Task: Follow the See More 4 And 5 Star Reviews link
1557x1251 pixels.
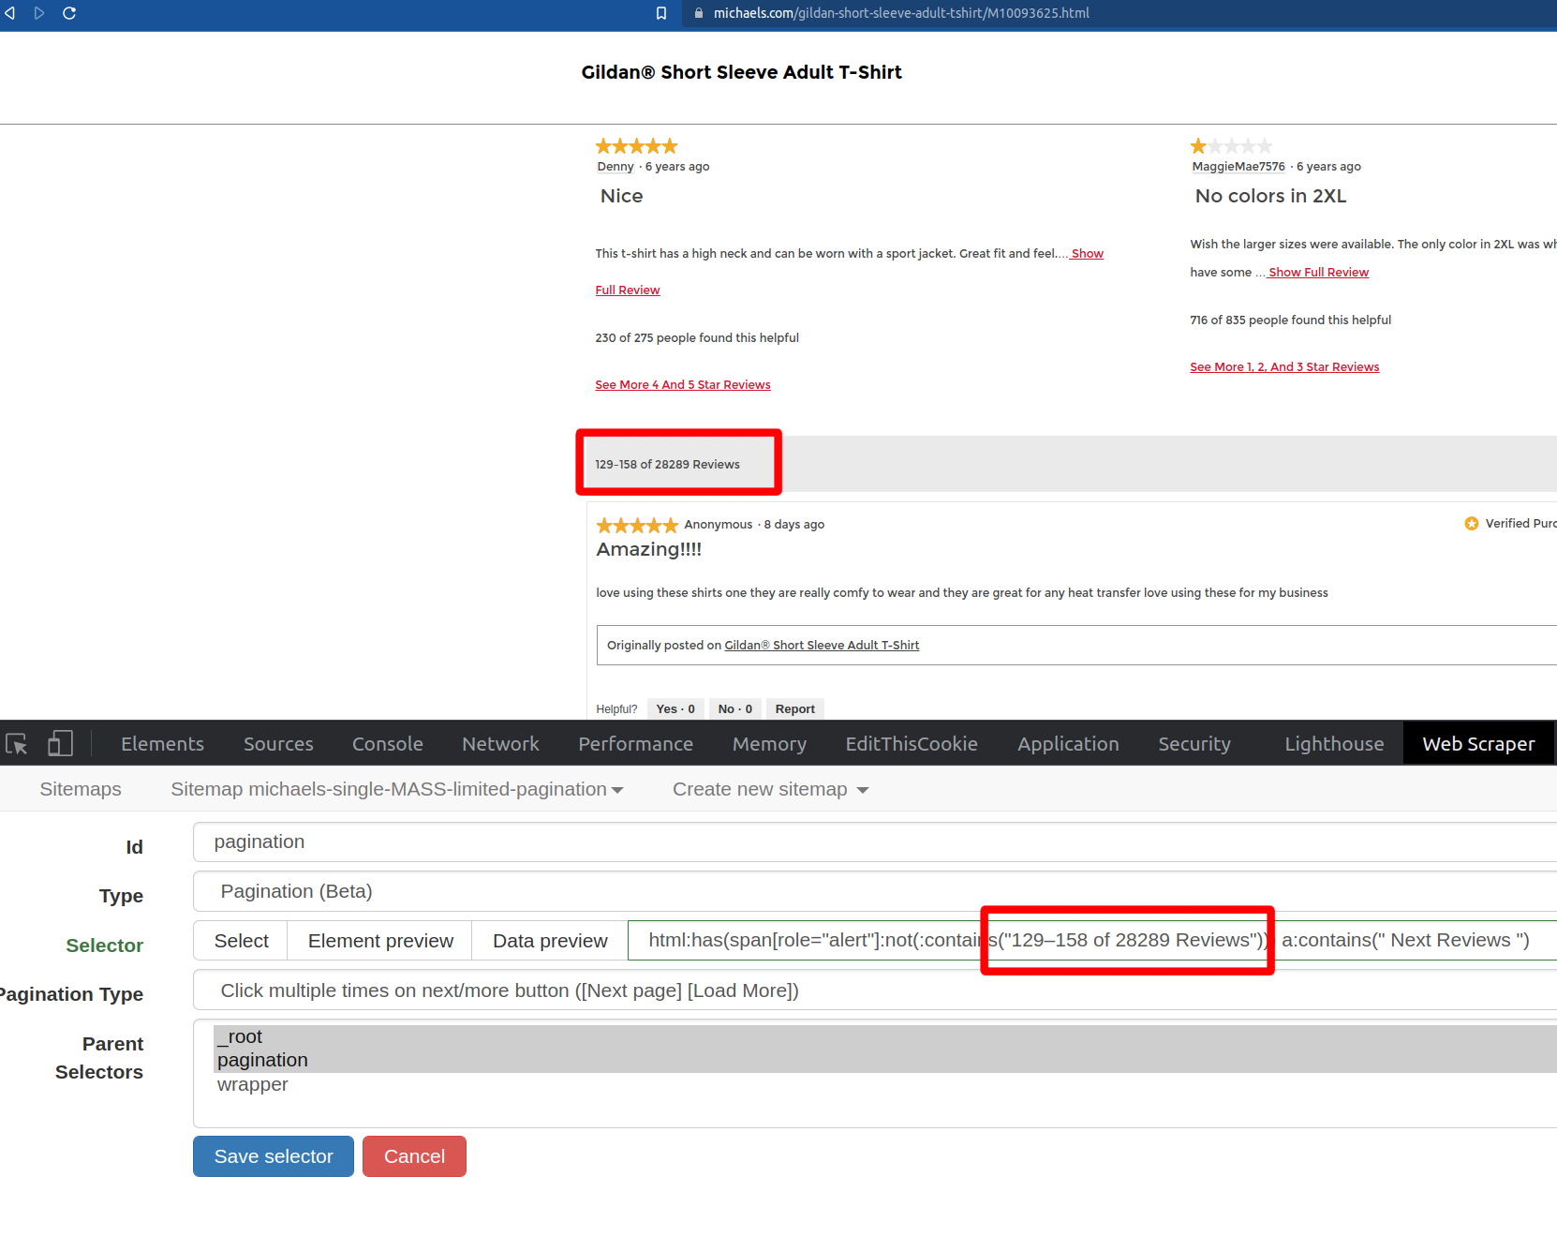Action: [x=682, y=385]
